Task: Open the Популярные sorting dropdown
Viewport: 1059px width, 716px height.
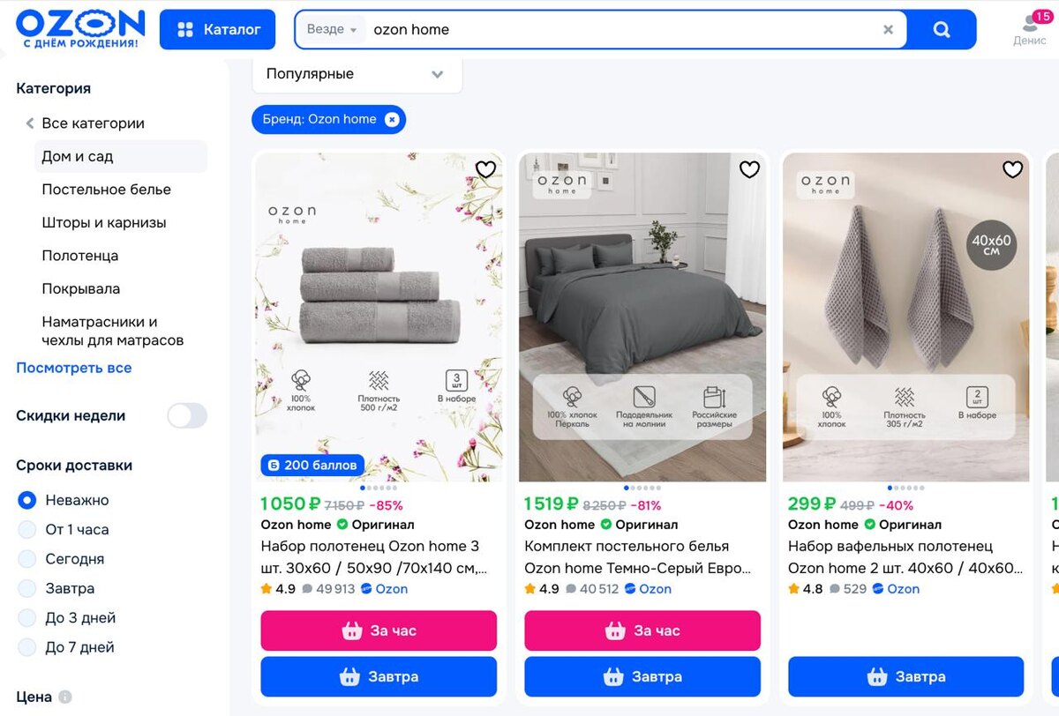Action: [357, 74]
